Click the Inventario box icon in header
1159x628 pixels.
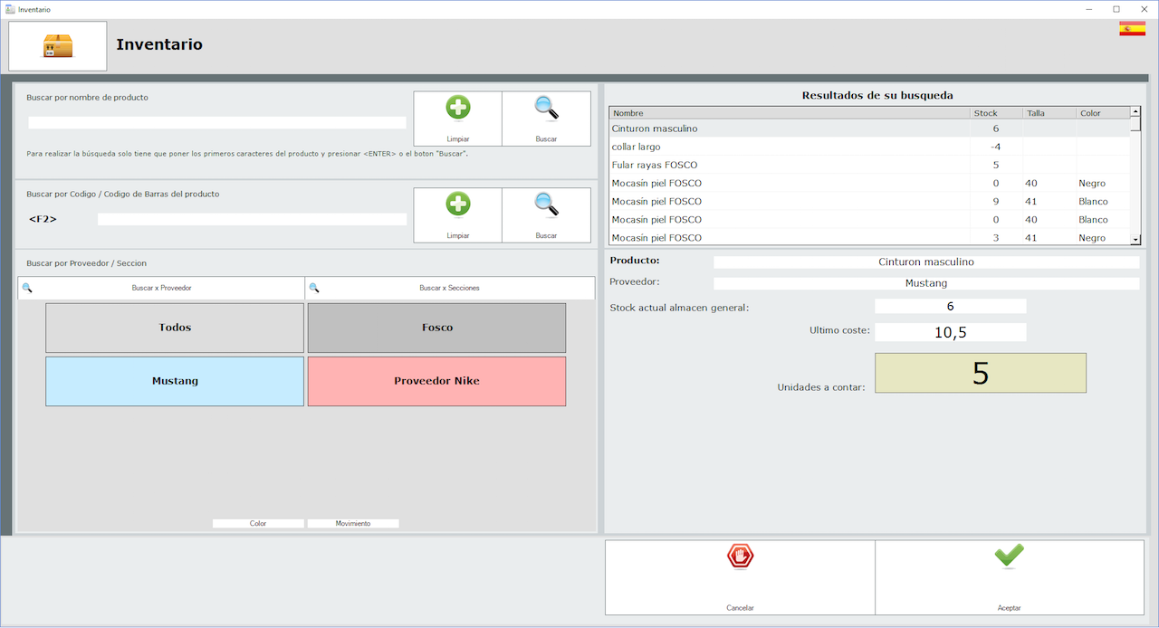click(x=58, y=46)
